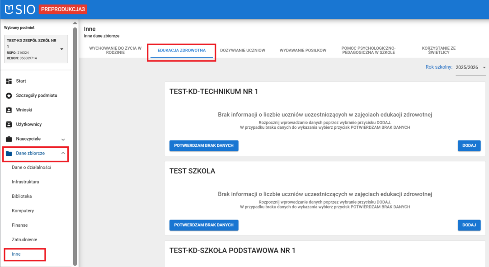Expand the Nauczyciele section chevron
The image size is (489, 267).
(x=63, y=139)
